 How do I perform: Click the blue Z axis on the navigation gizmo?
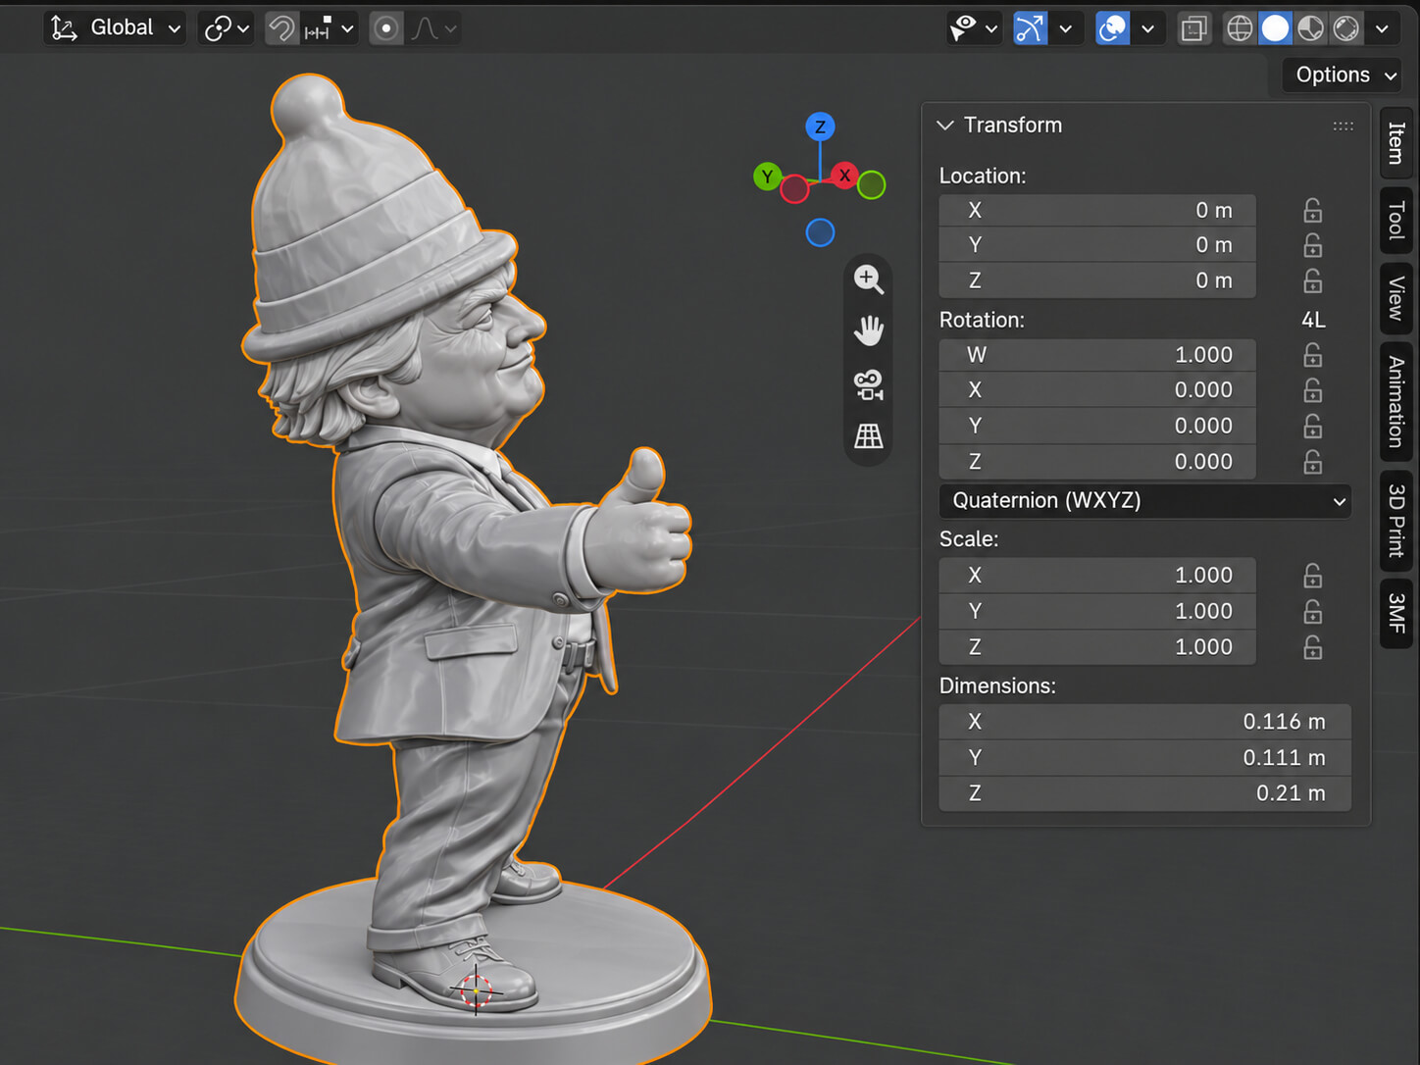pos(820,127)
